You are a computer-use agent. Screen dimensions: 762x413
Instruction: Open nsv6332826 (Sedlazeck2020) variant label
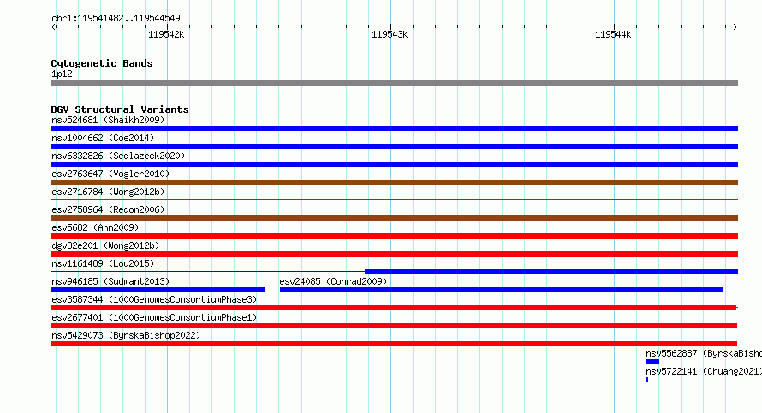[118, 156]
